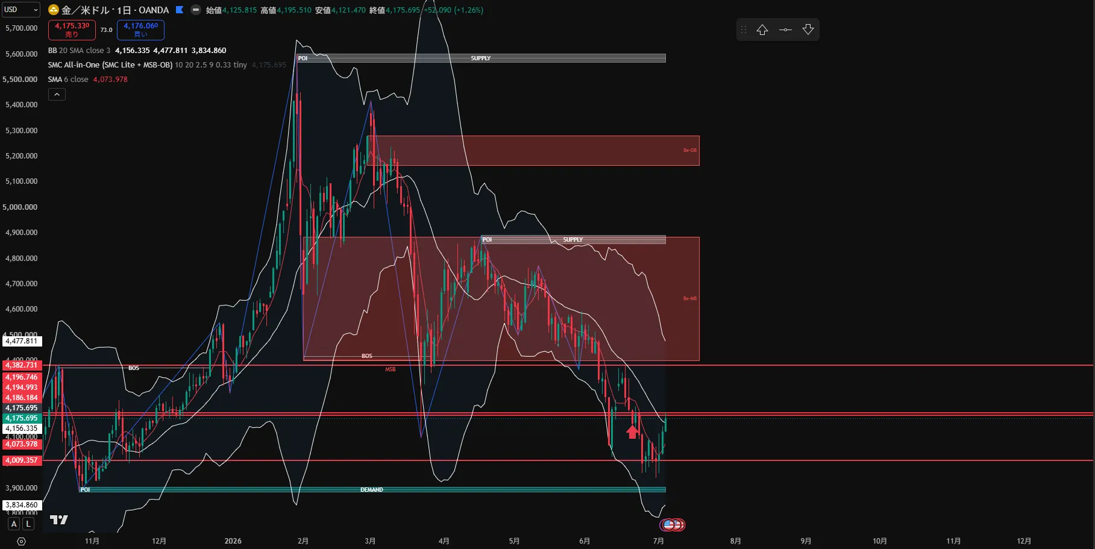
Task: Click the Be-OB bearish order block label
Action: [x=690, y=150]
